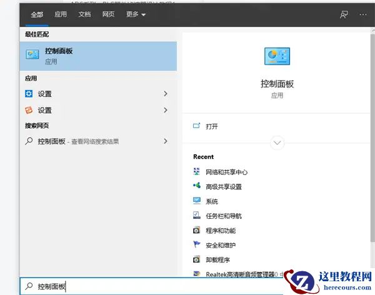Image resolution: width=375 pixels, height=295 pixels.
Task: Click the Control Panel icon in best match
Action: [32, 55]
